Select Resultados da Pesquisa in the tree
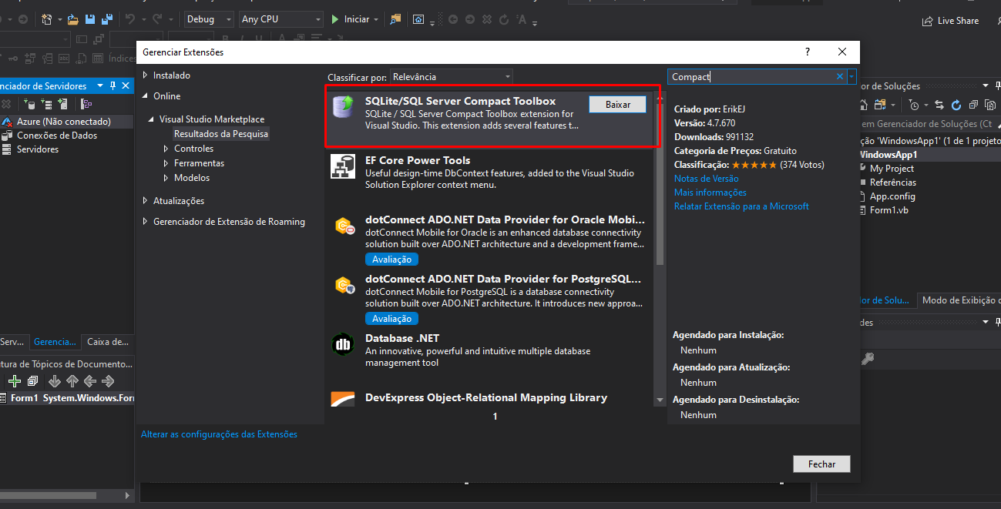This screenshot has height=509, width=1001. tap(221, 134)
